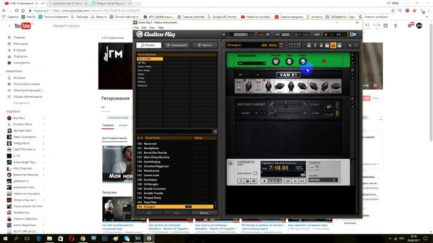Screen dimensions: 433x243
Task: Toggle the Tapedeck loop button
Action: tap(288, 181)
